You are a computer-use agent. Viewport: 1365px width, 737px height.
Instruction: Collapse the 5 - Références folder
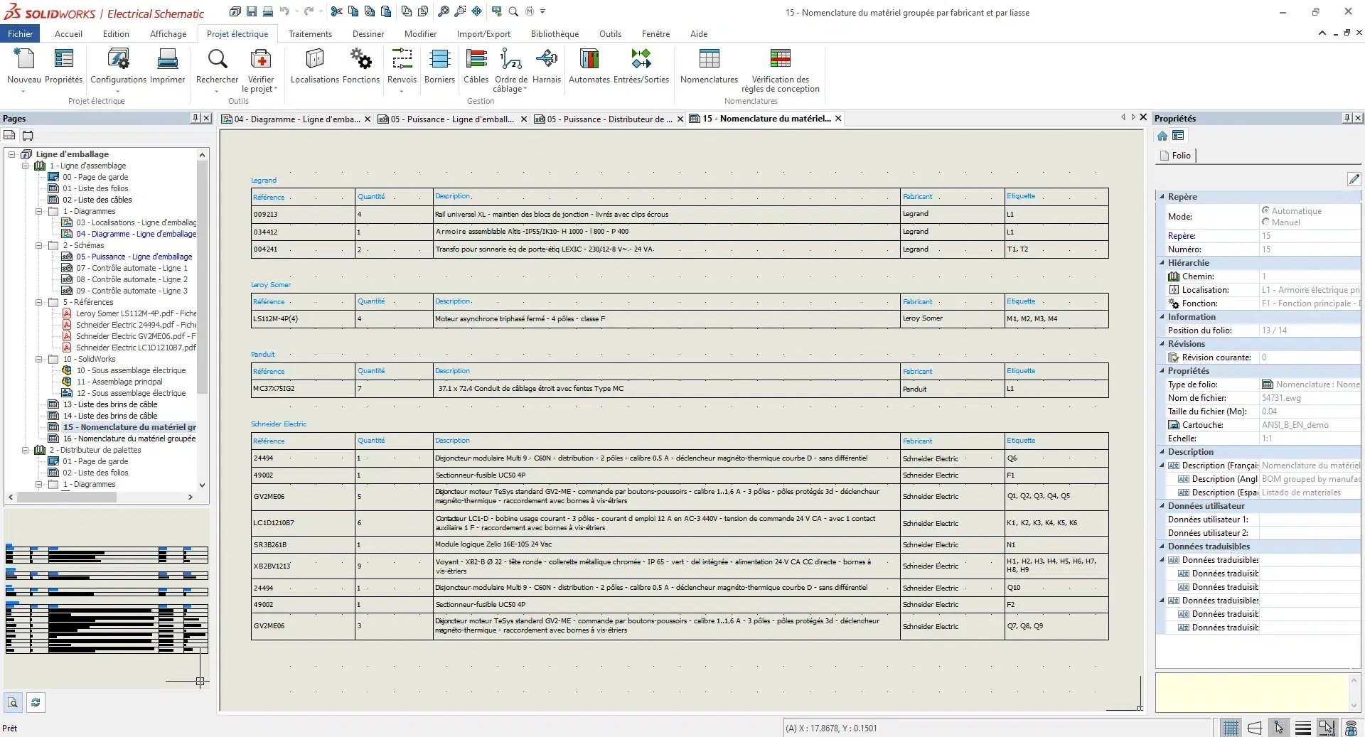click(39, 302)
